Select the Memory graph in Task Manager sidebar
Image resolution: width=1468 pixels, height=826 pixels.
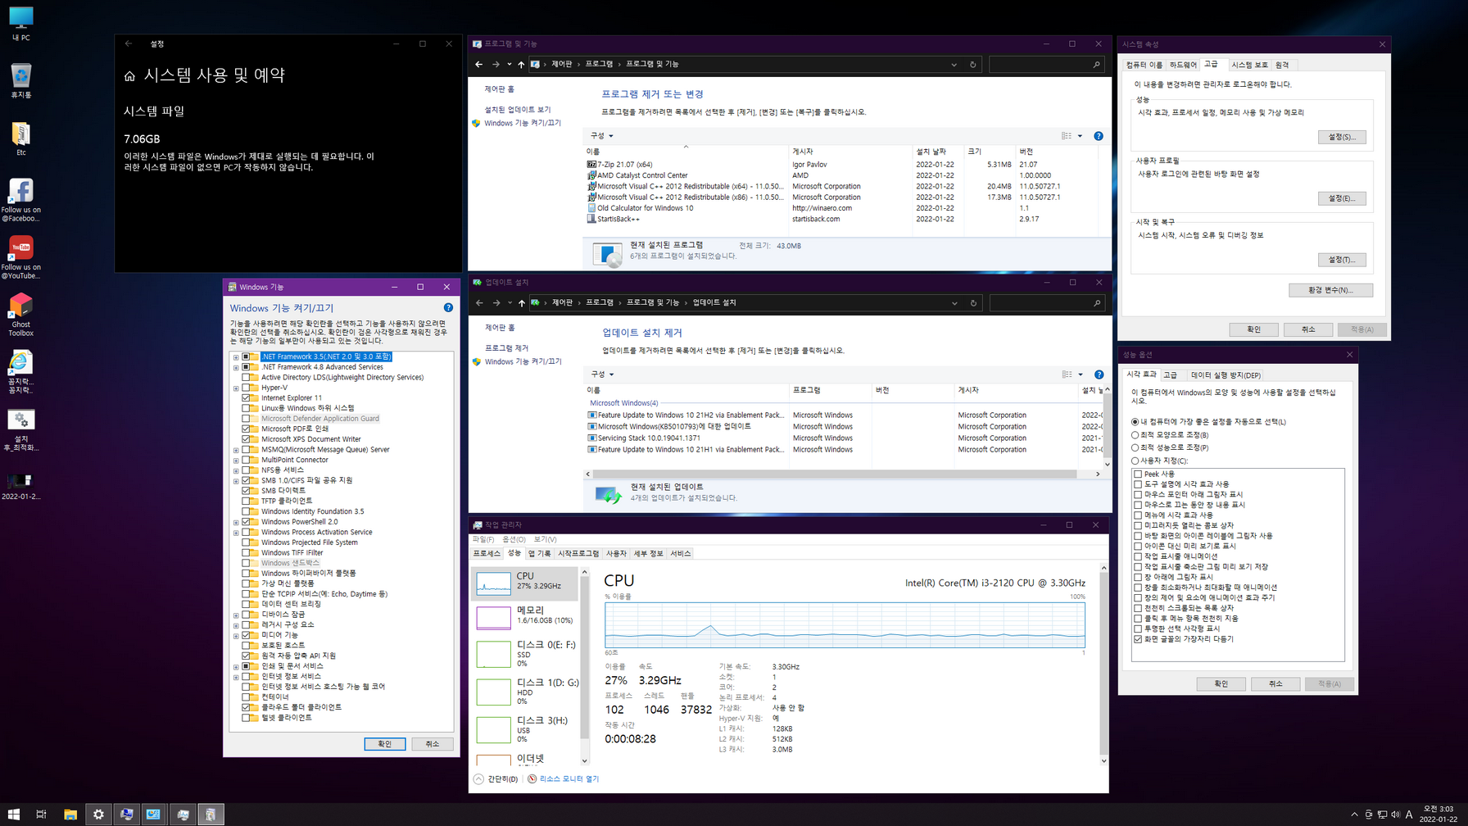coord(525,618)
